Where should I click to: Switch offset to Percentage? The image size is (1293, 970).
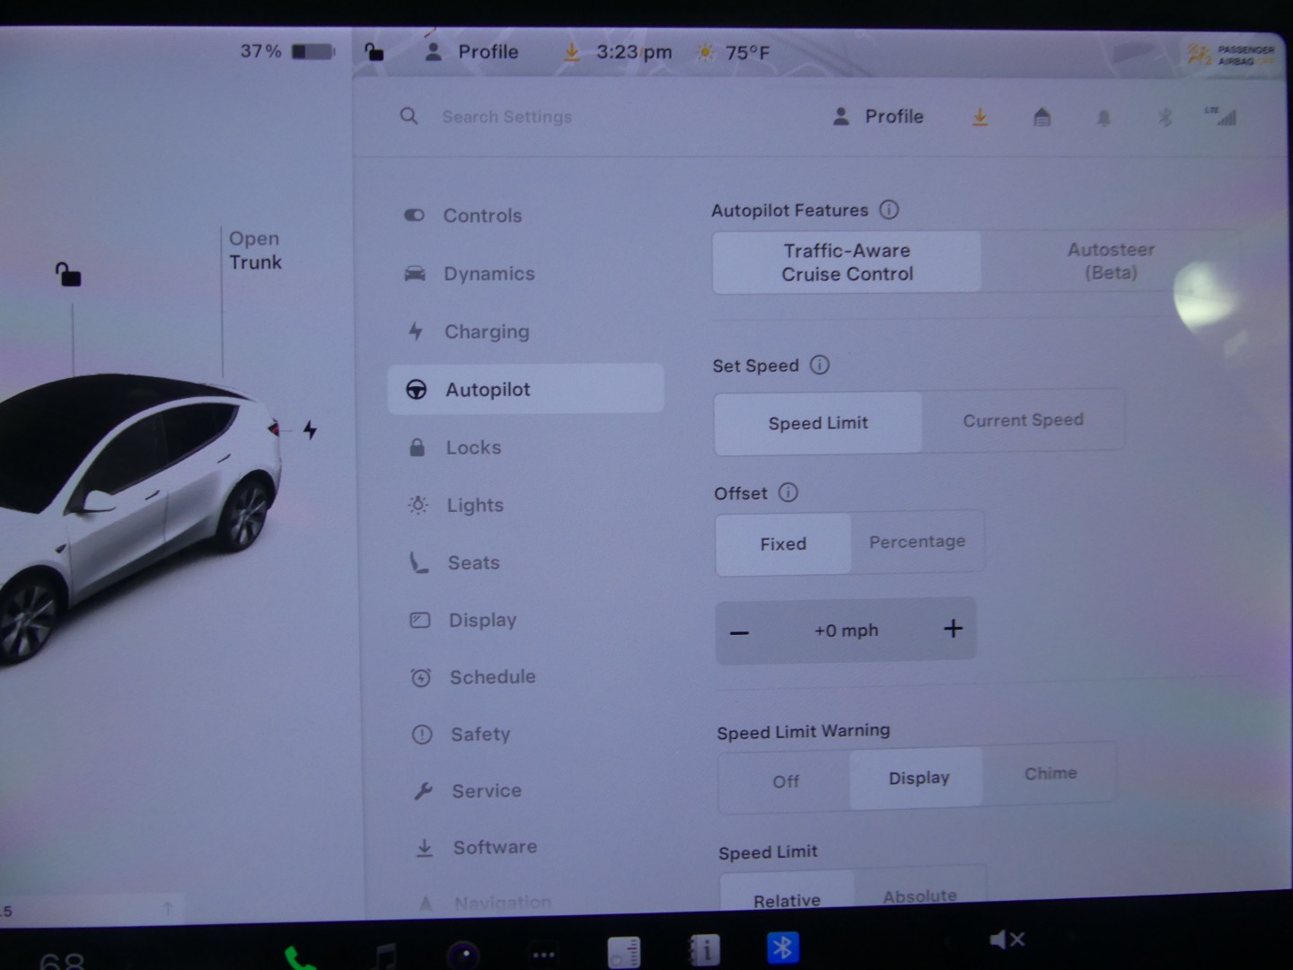[917, 542]
